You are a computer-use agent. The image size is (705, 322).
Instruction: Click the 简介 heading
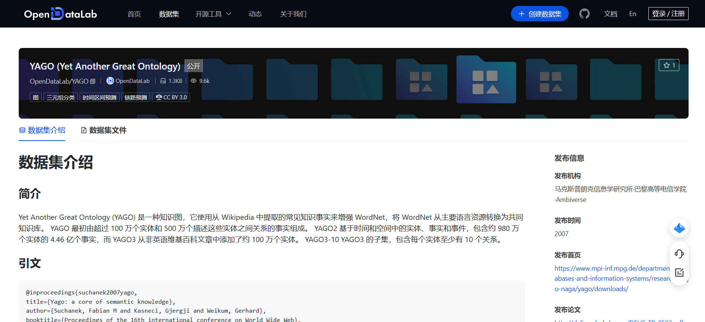[x=30, y=193]
